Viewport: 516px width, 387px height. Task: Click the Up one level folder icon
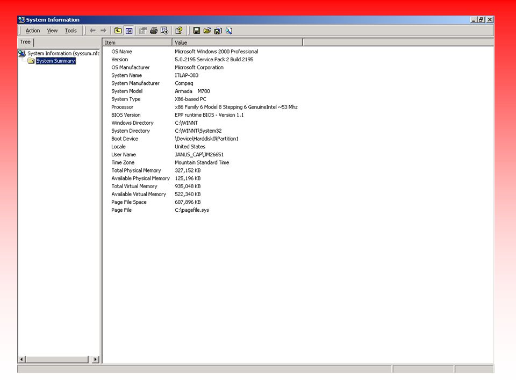(x=118, y=31)
